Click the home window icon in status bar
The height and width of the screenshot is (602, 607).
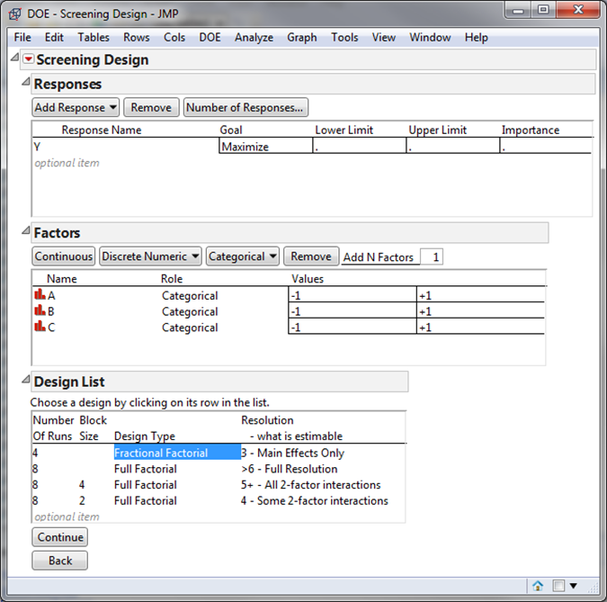click(538, 586)
